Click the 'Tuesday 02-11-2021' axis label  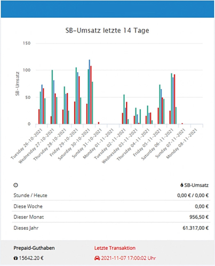[110, 144]
